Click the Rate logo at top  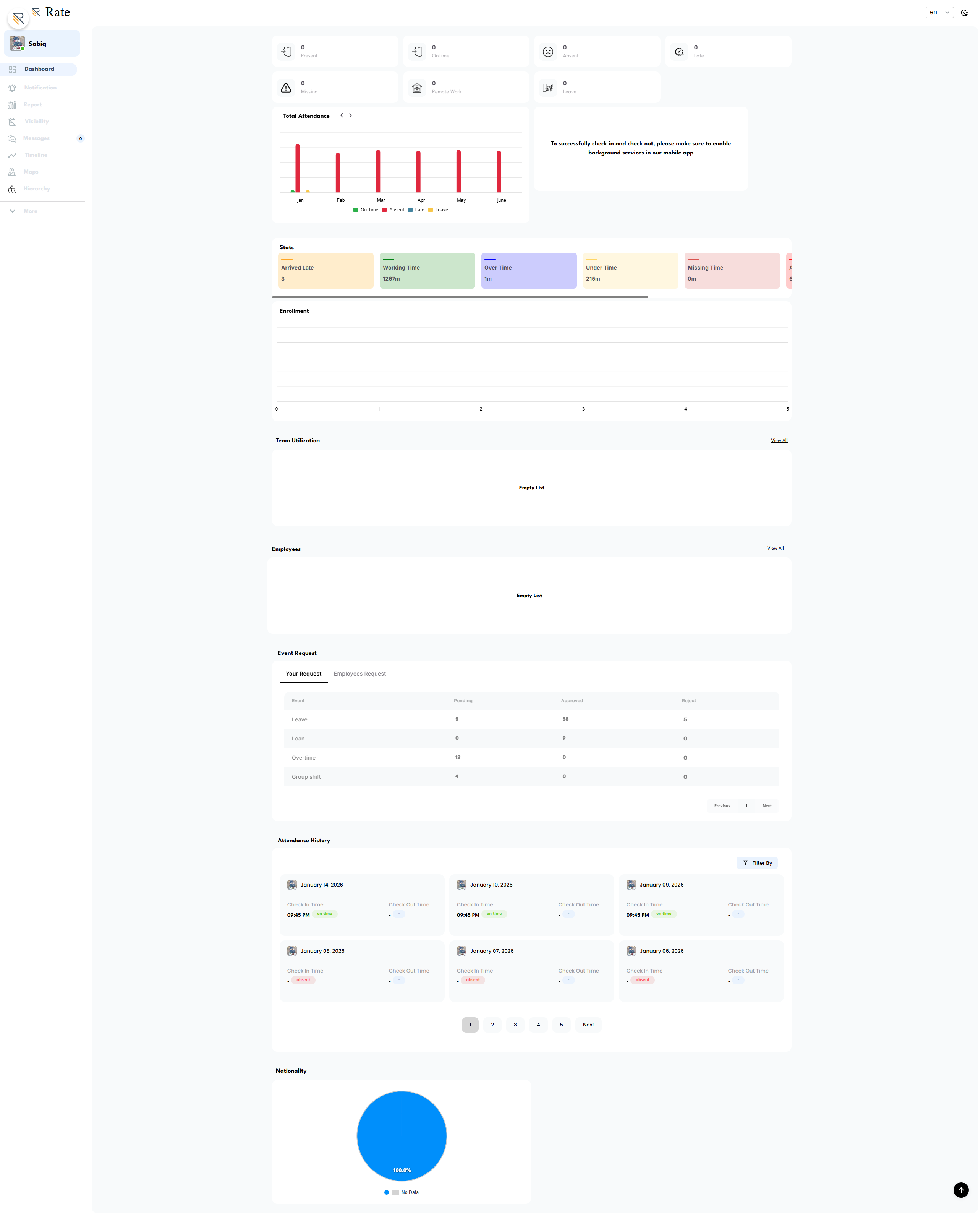click(51, 12)
